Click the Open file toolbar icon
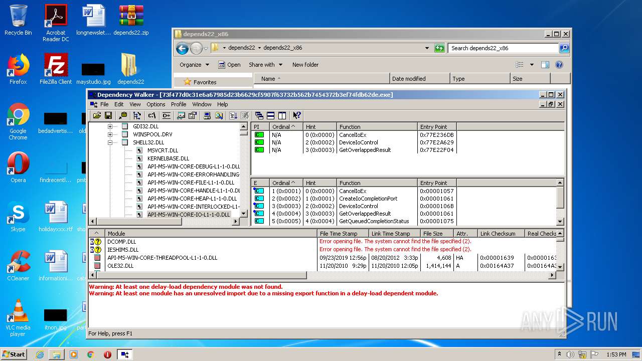The width and height of the screenshot is (642, 361). [97, 115]
